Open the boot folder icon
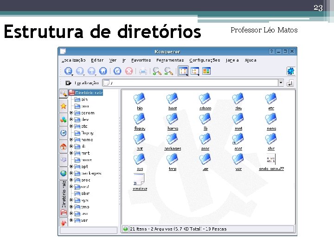Image resolution: width=334 pixels, height=250 pixels. [172, 101]
